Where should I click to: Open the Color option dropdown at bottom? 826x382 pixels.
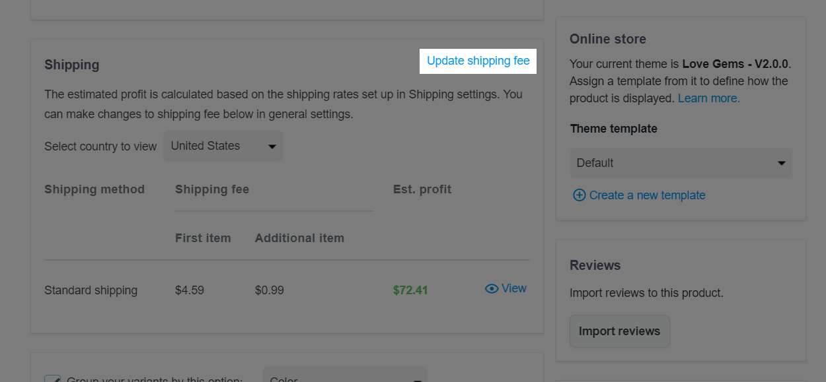(x=345, y=377)
